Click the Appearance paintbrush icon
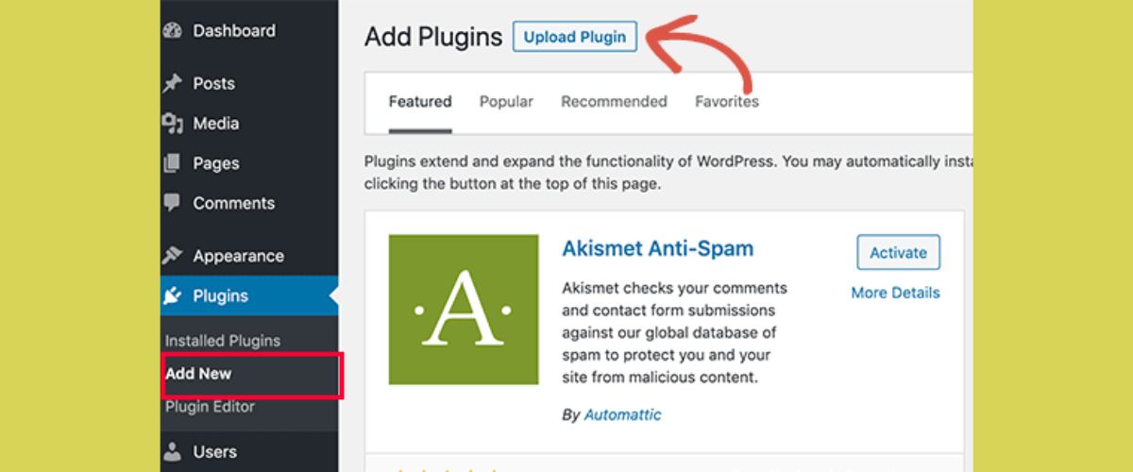 click(172, 256)
